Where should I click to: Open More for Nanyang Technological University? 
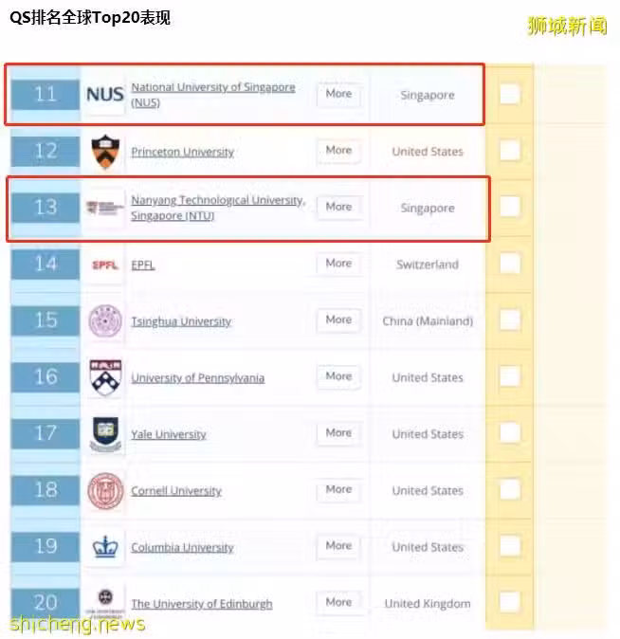(338, 207)
